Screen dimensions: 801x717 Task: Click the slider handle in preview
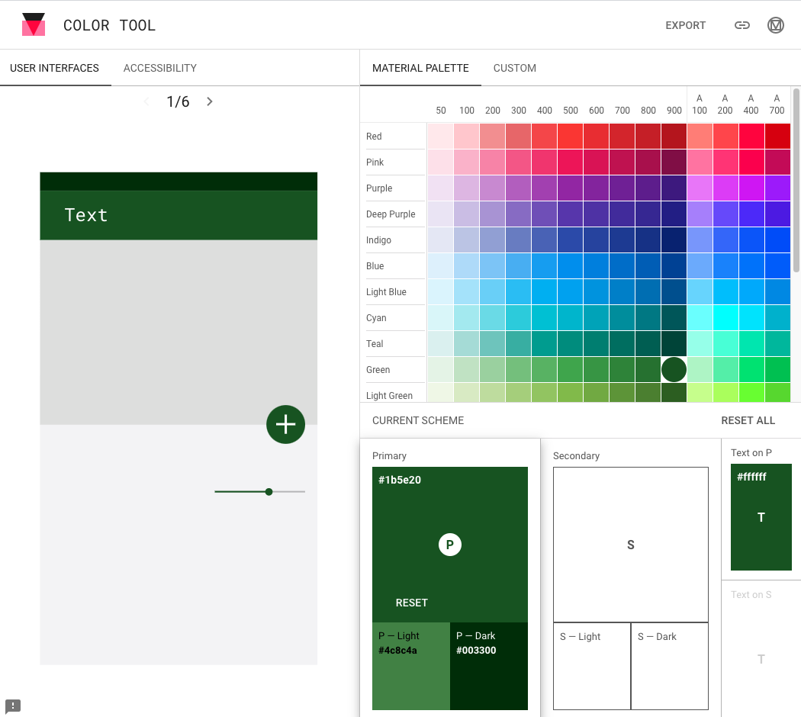point(269,492)
